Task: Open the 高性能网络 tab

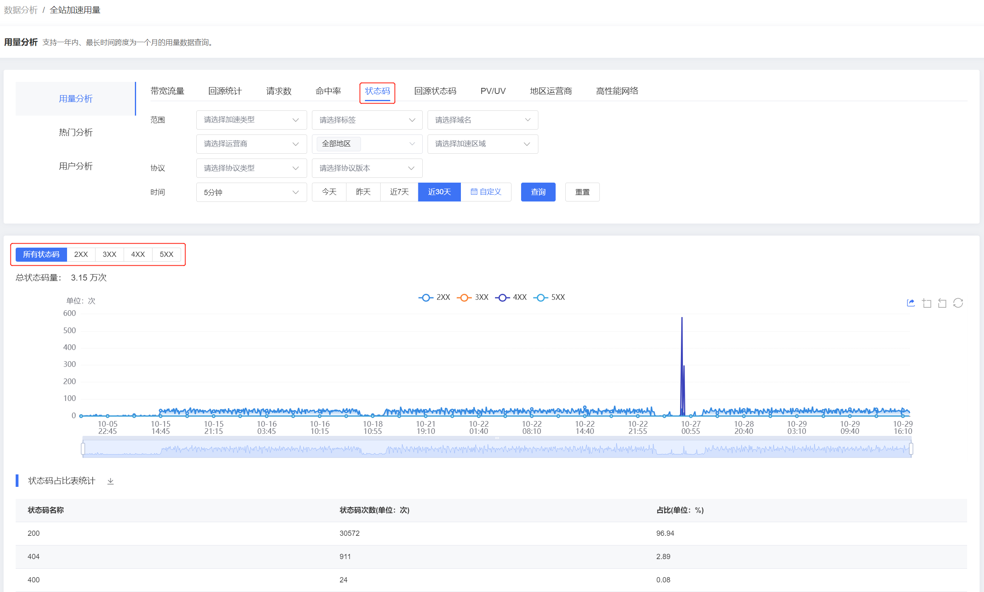Action: (x=617, y=91)
